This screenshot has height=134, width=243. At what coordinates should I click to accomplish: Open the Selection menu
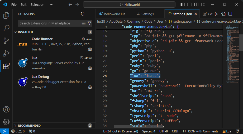[37, 5]
